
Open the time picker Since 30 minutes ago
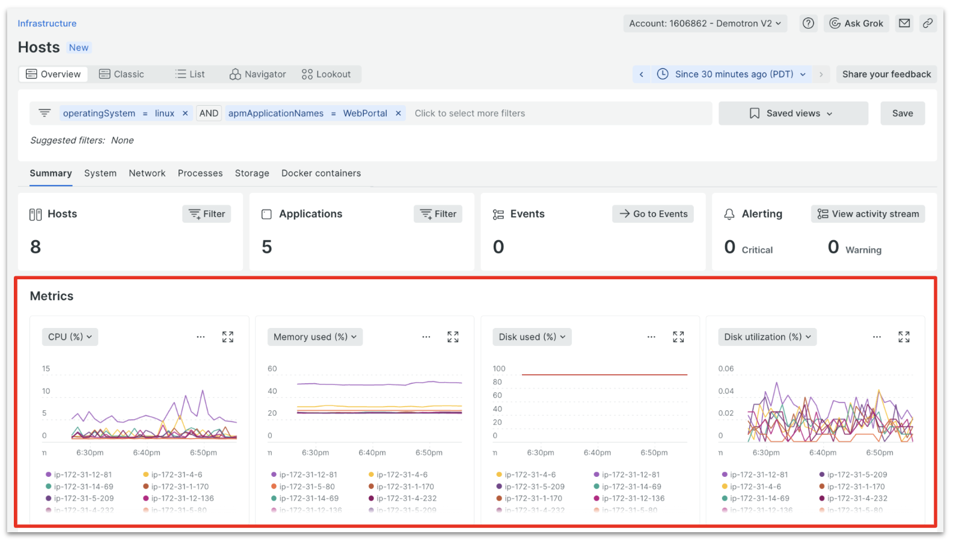click(731, 74)
